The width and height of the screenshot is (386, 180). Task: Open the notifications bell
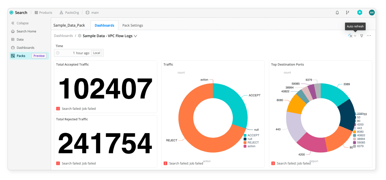(x=337, y=13)
